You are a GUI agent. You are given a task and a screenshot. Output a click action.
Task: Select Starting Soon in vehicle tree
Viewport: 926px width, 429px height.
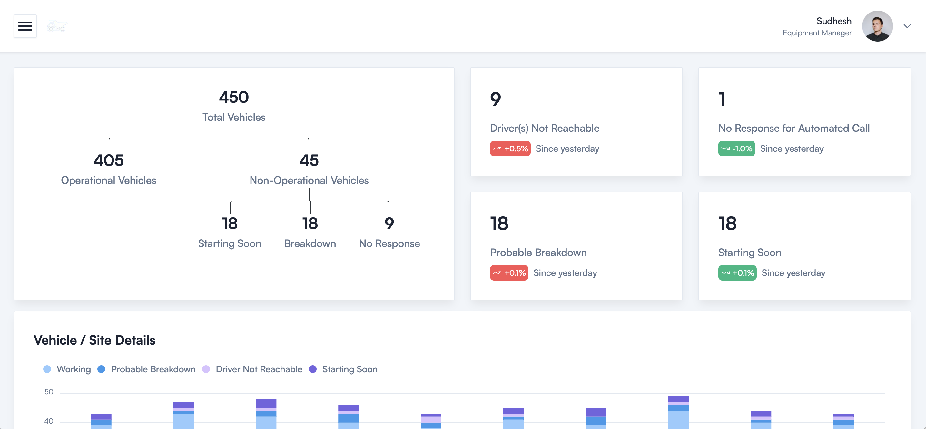(x=230, y=243)
